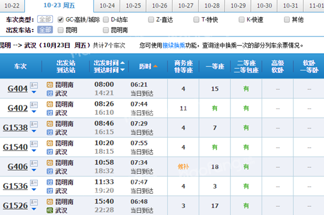Sort by departure time 出发时间 up arrow

pos(123,62)
